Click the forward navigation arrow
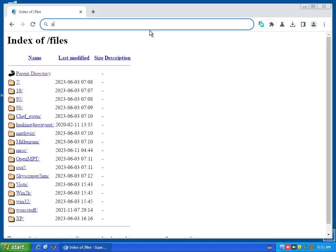336x252 pixels. click(22, 24)
